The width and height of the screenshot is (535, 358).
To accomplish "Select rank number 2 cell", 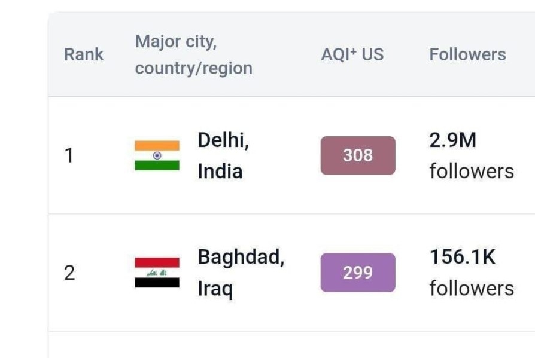I will click(x=69, y=273).
